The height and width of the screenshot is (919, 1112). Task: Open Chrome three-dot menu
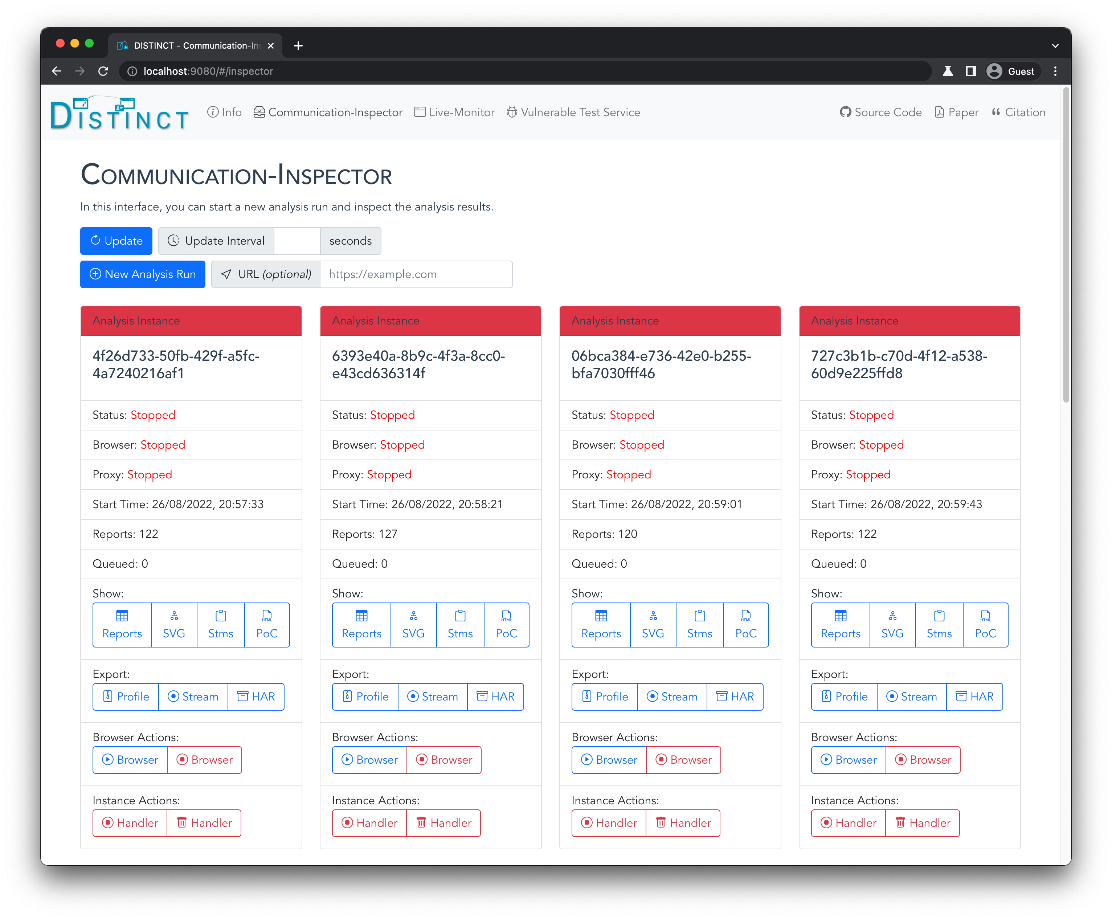click(x=1055, y=71)
